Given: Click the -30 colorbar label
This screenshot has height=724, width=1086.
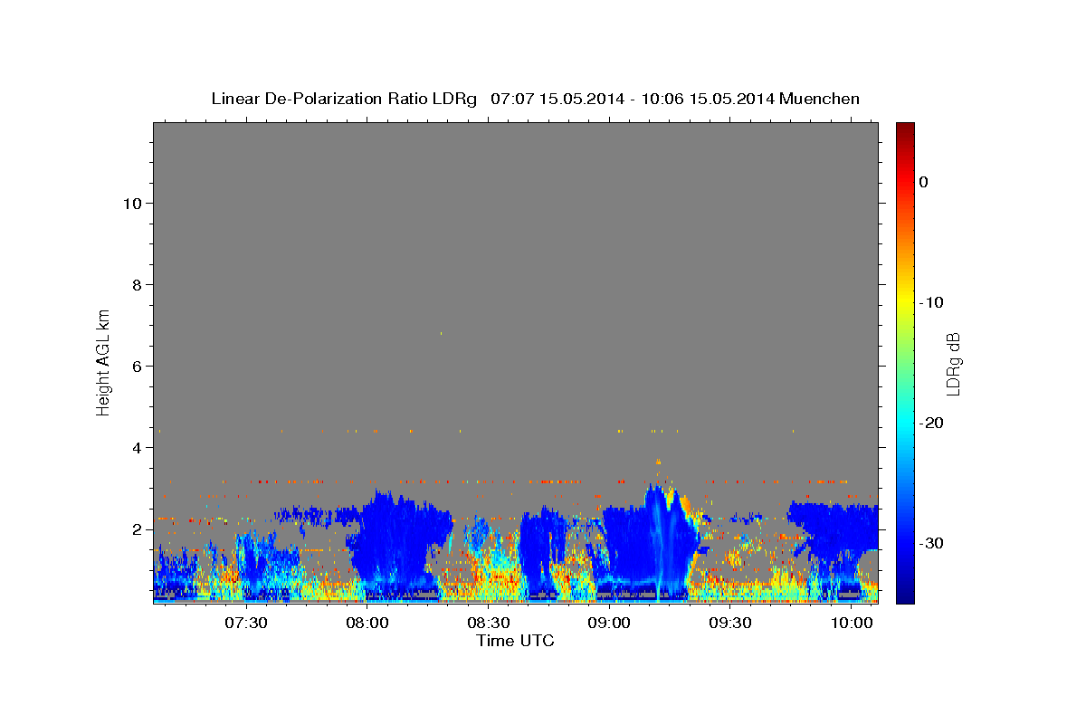Looking at the screenshot, I should (931, 543).
